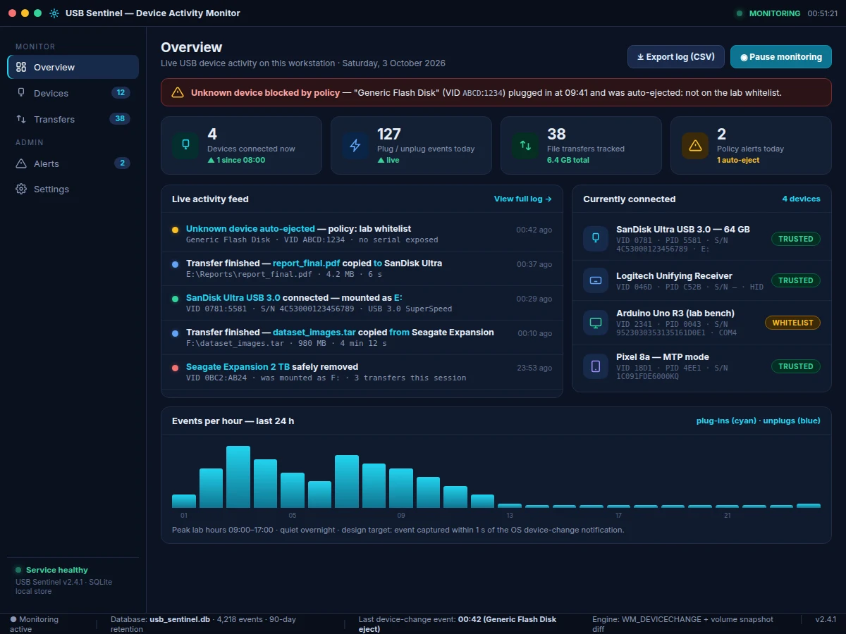Image resolution: width=846 pixels, height=634 pixels.
Task: Click Seagate Expansion 2 TB device link
Action: click(x=238, y=367)
